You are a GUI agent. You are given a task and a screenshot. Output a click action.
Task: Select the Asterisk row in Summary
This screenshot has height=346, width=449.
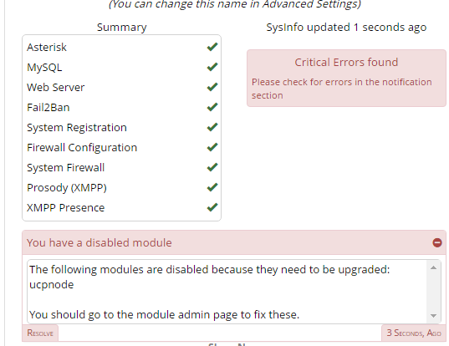pyautogui.click(x=122, y=47)
